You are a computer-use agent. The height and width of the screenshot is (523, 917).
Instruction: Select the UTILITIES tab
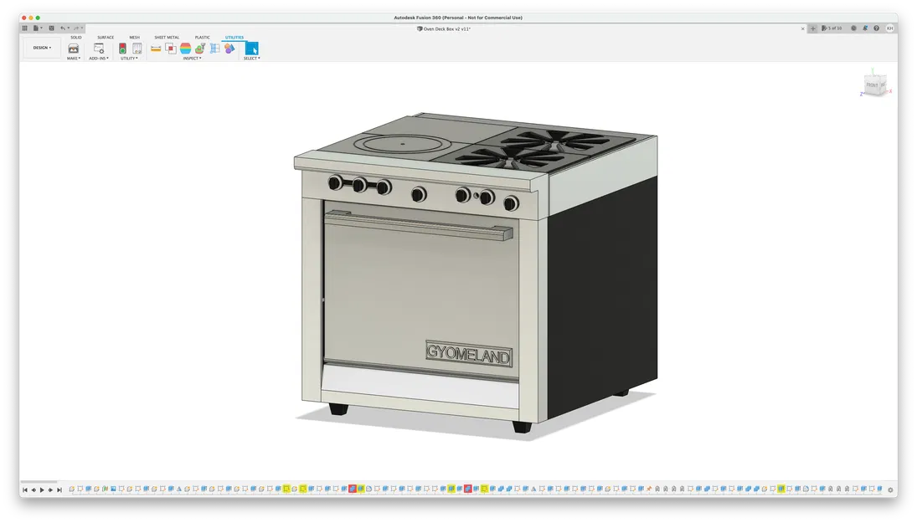[234, 38]
